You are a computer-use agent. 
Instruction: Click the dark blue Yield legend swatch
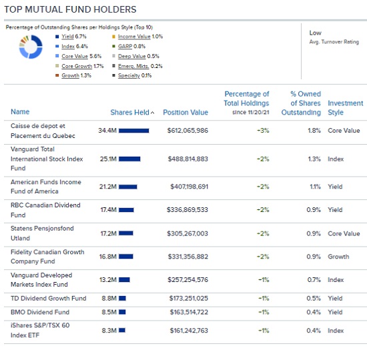tap(57, 37)
